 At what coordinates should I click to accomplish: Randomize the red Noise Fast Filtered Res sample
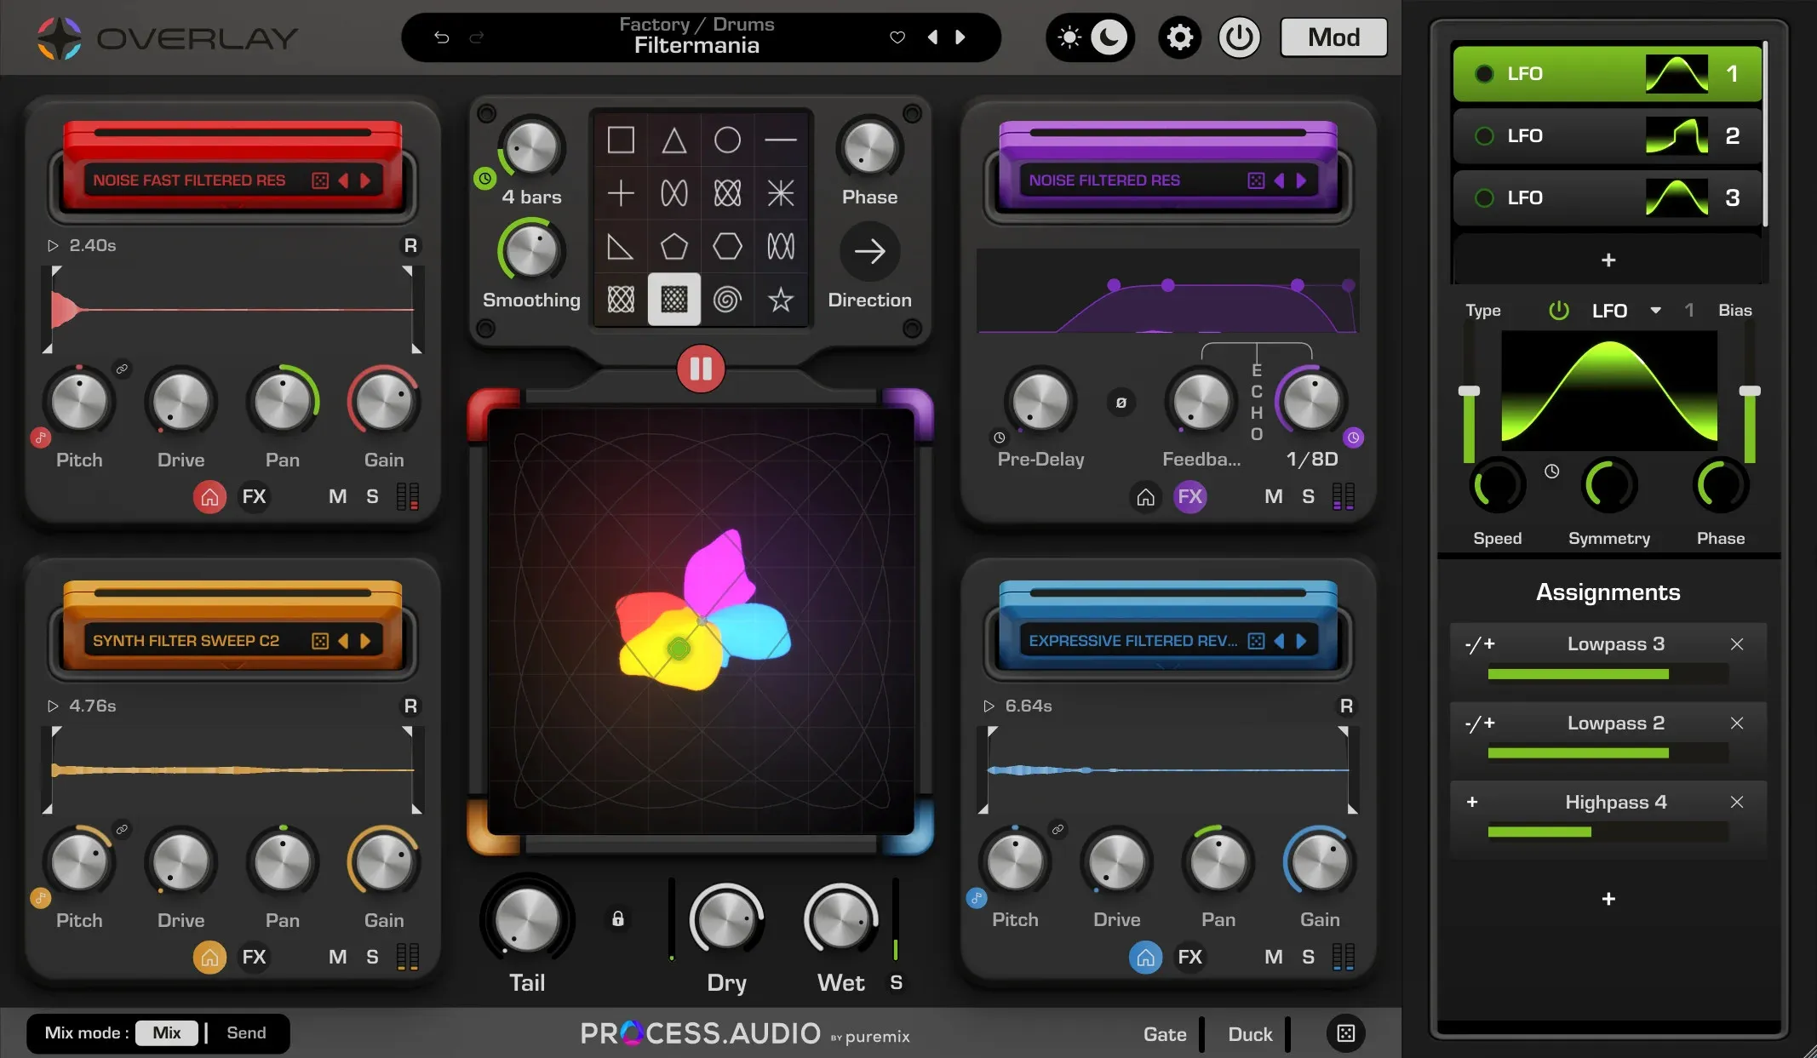pos(320,180)
